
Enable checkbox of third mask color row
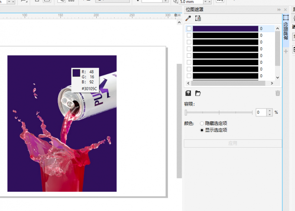(x=189, y=42)
